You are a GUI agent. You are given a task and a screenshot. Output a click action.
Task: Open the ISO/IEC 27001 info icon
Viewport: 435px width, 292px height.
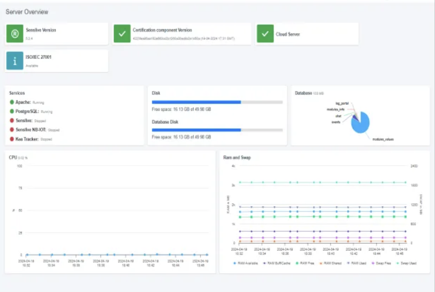pos(15,61)
